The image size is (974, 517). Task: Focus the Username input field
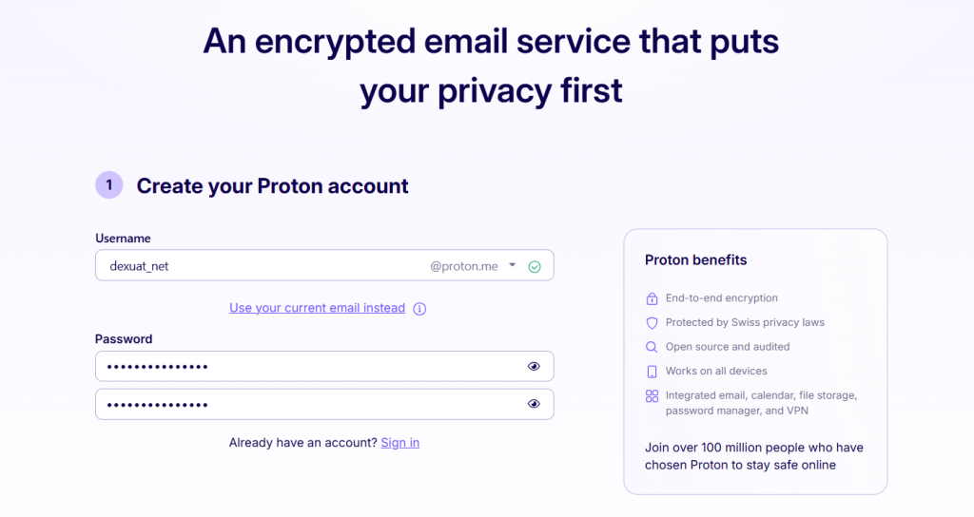(257, 266)
